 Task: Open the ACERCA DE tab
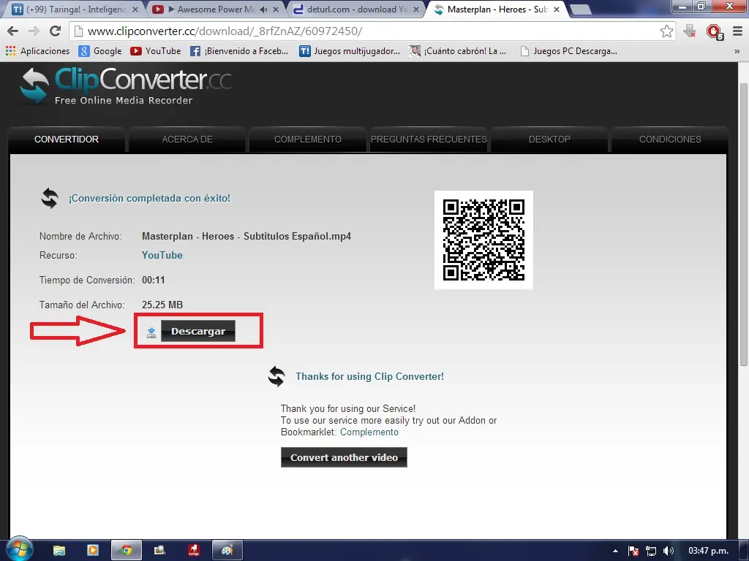(x=187, y=140)
